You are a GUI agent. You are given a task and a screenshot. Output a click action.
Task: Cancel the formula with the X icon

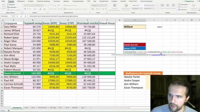17,16
